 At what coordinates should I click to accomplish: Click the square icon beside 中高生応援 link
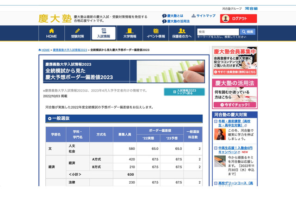[216, 148]
